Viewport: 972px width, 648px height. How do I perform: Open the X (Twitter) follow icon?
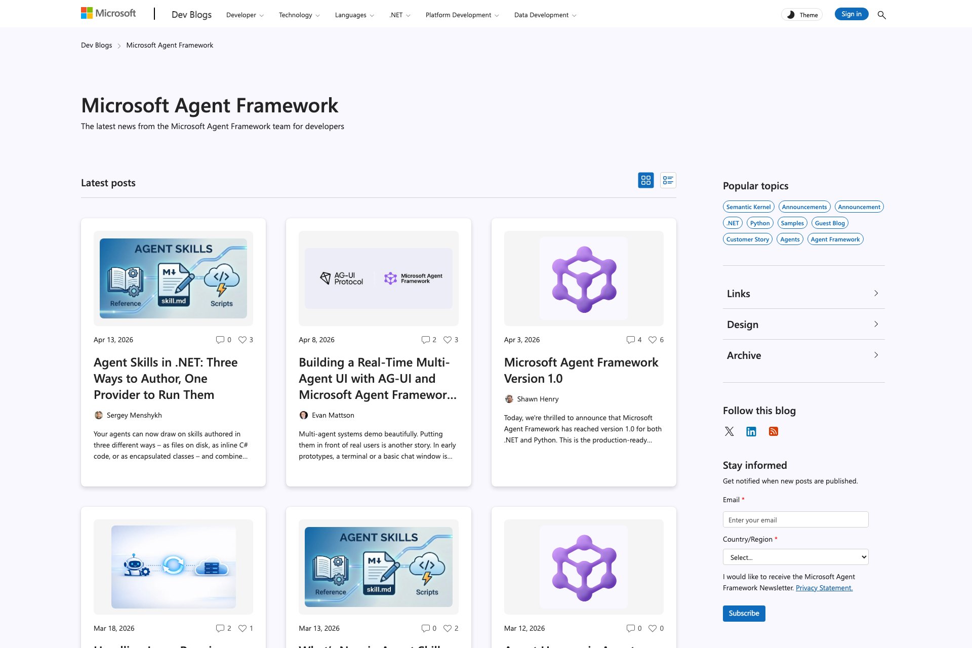[729, 431]
